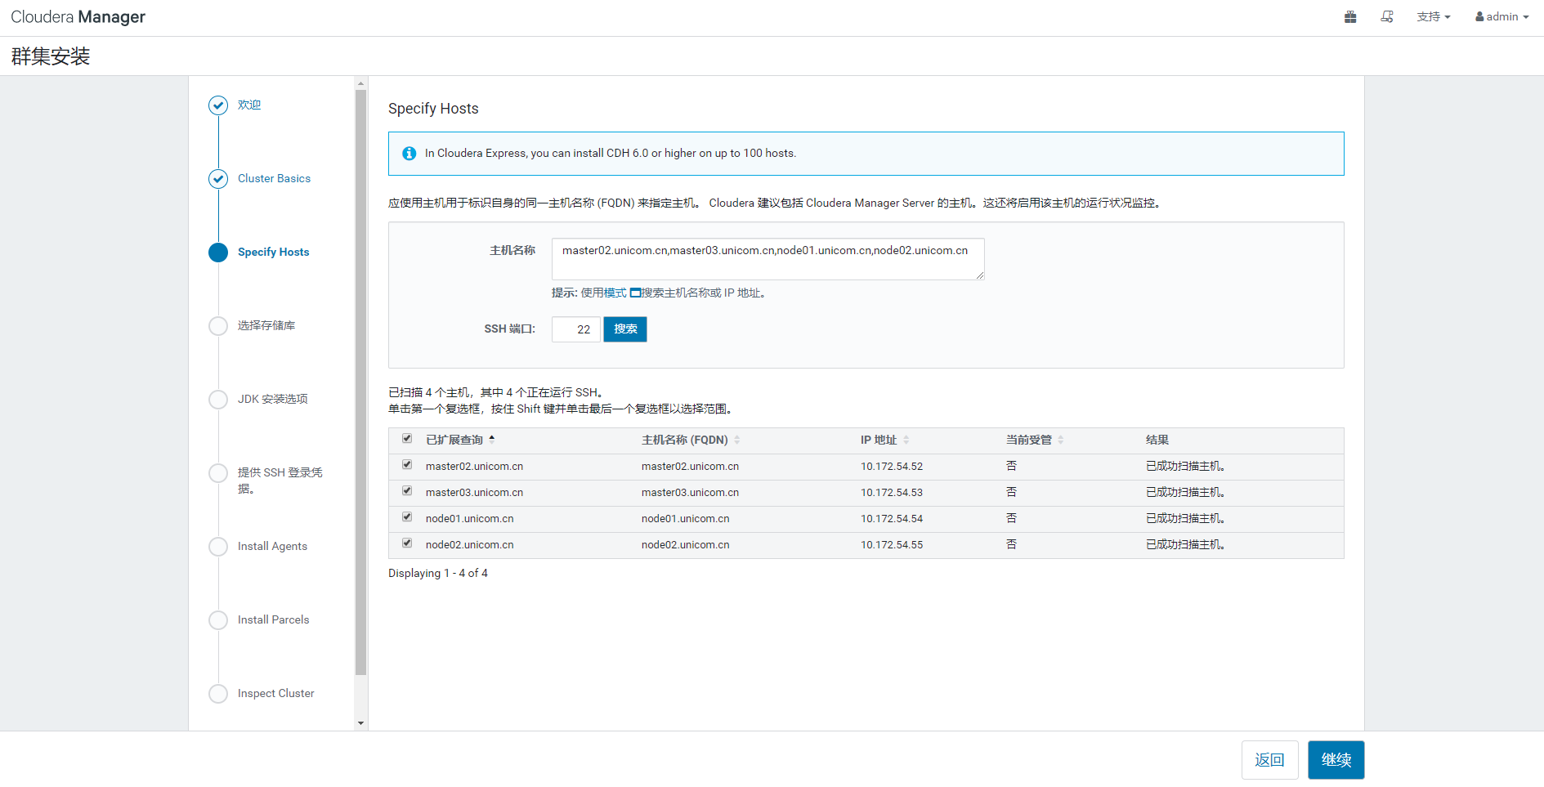This screenshot has height=787, width=1544.
Task: Open the parcels gift box icon
Action: 1350,16
